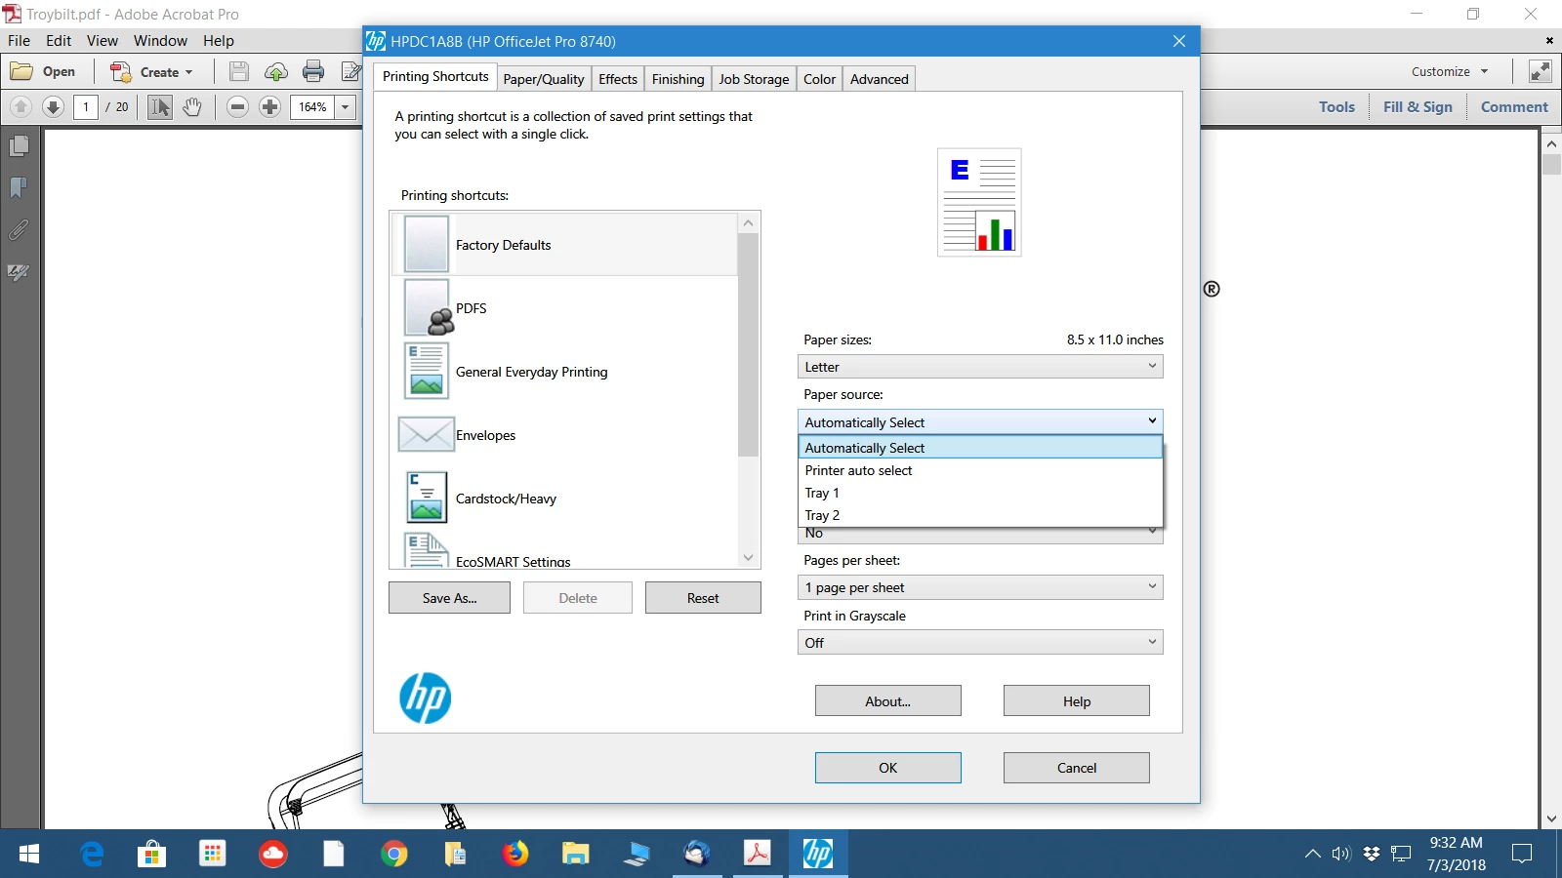Click the Help button in dialog
This screenshot has height=878, width=1562.
[x=1077, y=701]
